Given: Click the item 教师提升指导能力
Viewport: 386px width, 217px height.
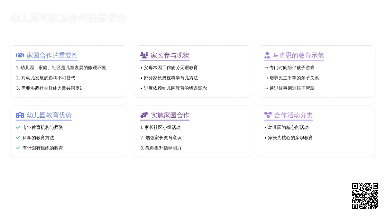Looking at the screenshot, I should pyautogui.click(x=161, y=148).
